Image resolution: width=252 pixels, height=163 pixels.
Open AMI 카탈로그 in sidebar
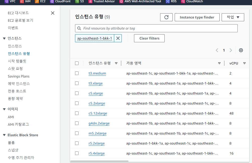pyautogui.click(x=18, y=124)
